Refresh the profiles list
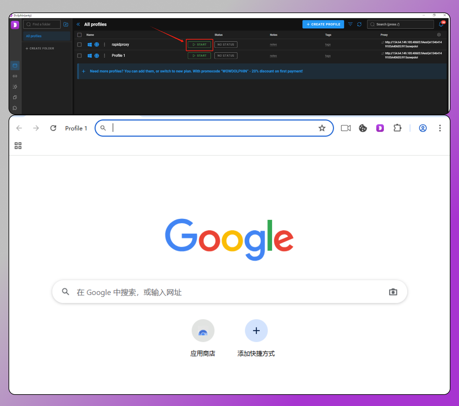459x406 pixels. 359,24
